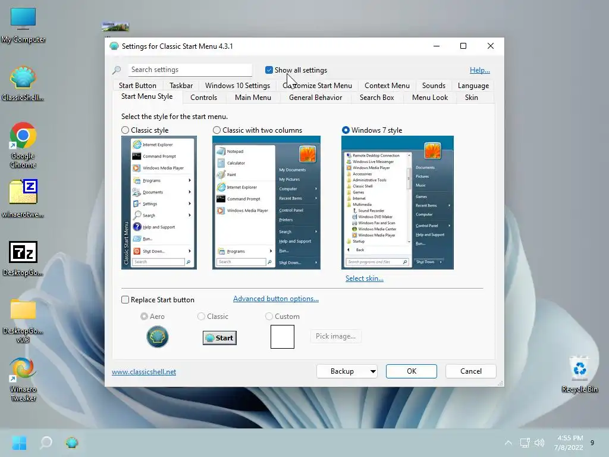Image resolution: width=609 pixels, height=457 pixels.
Task: Open the network tray icon
Action: click(525, 443)
